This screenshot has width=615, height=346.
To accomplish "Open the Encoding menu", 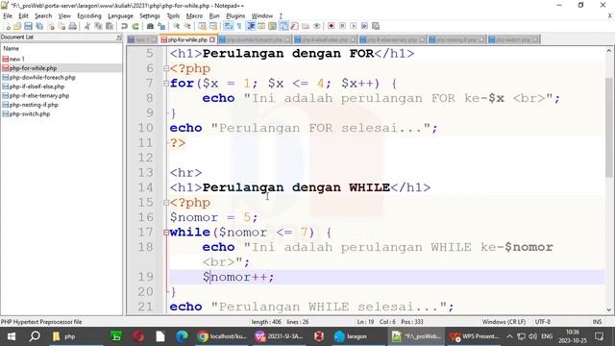I will 89,15.
